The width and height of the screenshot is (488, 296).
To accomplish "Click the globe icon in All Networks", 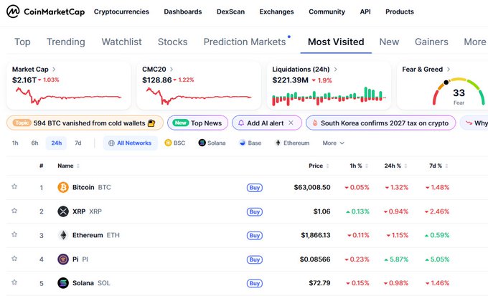I will (111, 143).
